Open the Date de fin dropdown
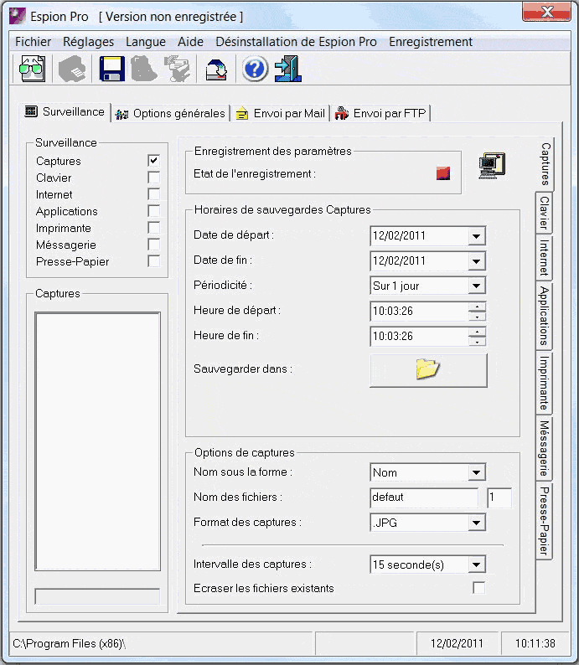Viewport: 579px width, 665px height. pos(476,261)
